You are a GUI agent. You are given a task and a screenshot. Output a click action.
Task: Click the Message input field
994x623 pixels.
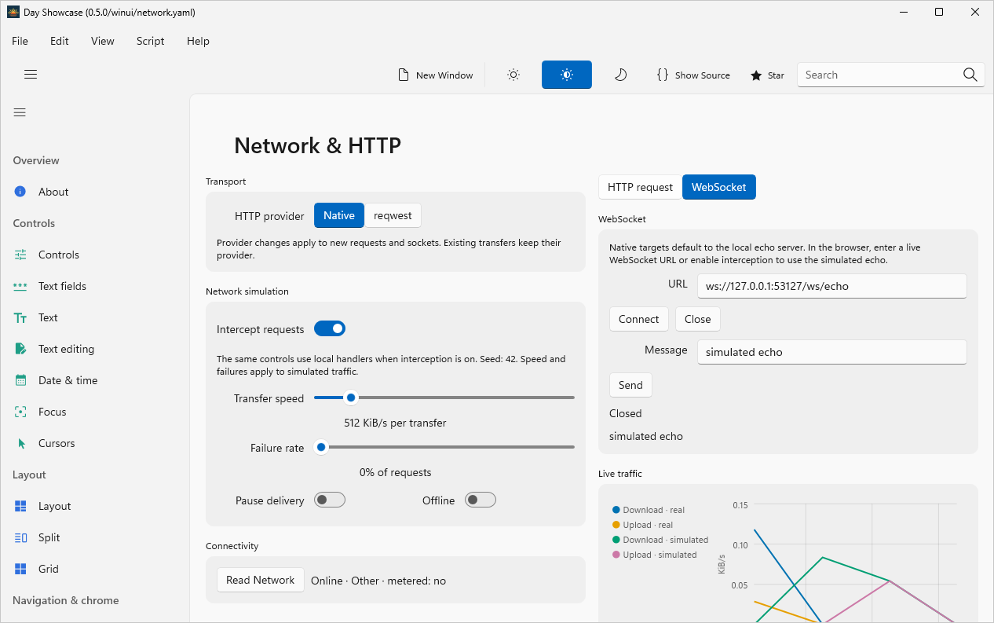tap(832, 352)
